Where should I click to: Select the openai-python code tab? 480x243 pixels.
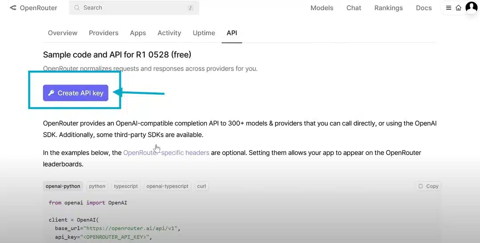[63, 186]
